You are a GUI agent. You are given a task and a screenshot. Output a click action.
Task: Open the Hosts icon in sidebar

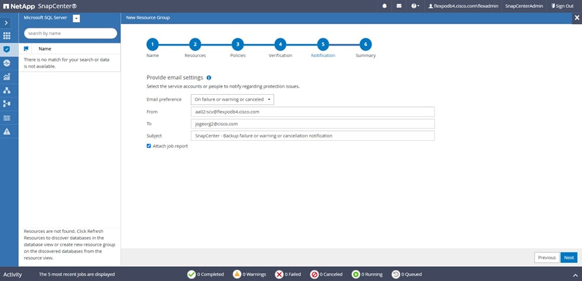tap(6, 90)
